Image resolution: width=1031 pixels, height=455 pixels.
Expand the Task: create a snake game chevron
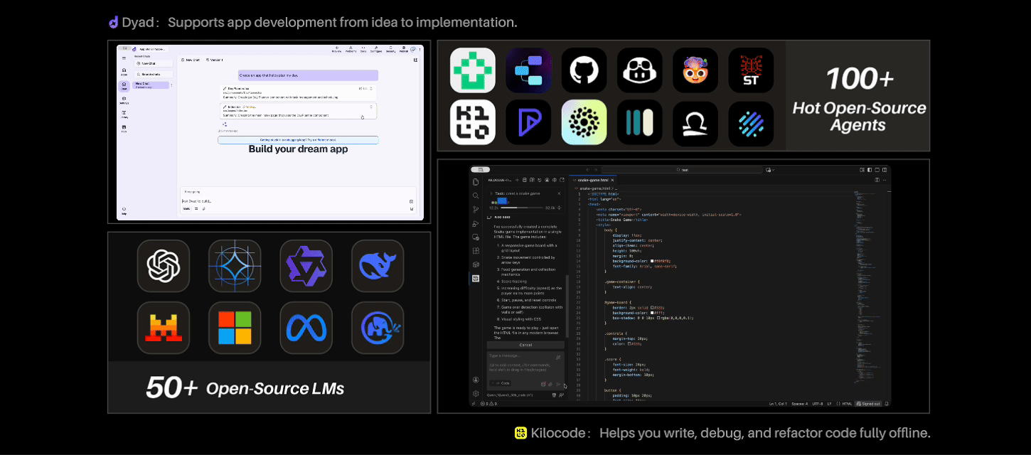(491, 193)
